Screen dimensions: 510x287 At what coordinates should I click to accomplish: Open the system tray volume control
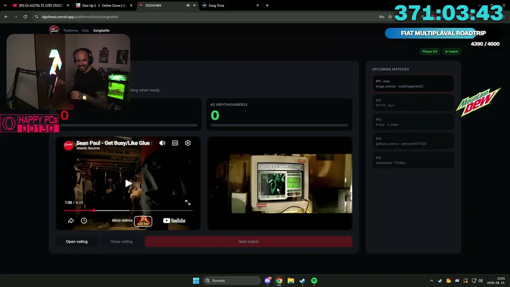[481, 281]
